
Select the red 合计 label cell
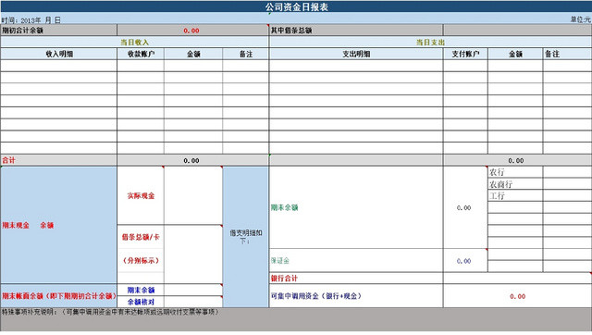[x=58, y=160]
